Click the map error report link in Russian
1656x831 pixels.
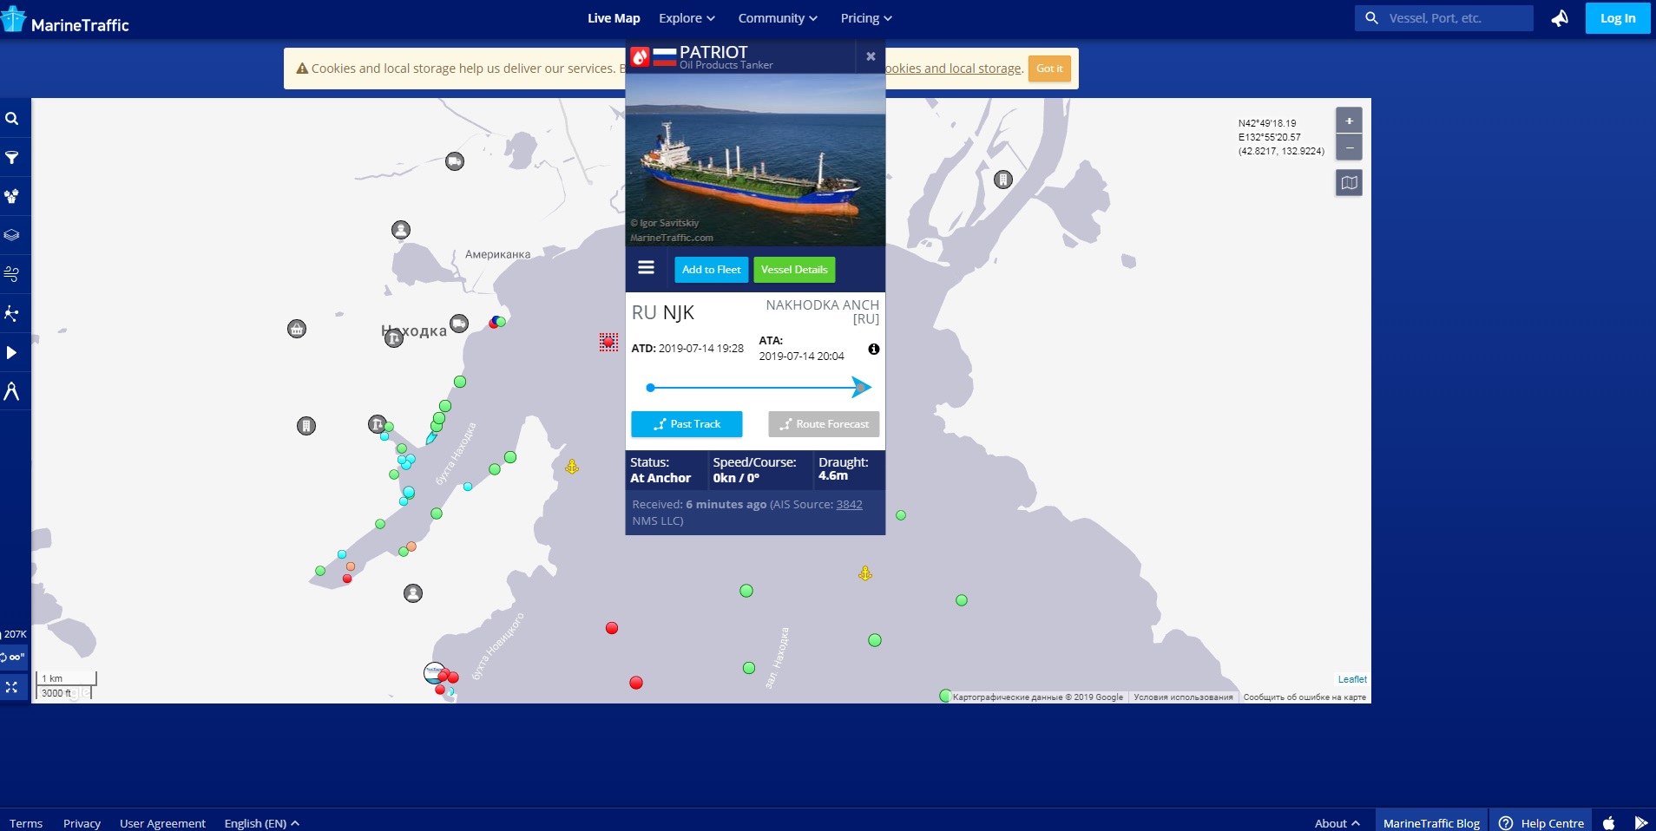pyautogui.click(x=1304, y=697)
